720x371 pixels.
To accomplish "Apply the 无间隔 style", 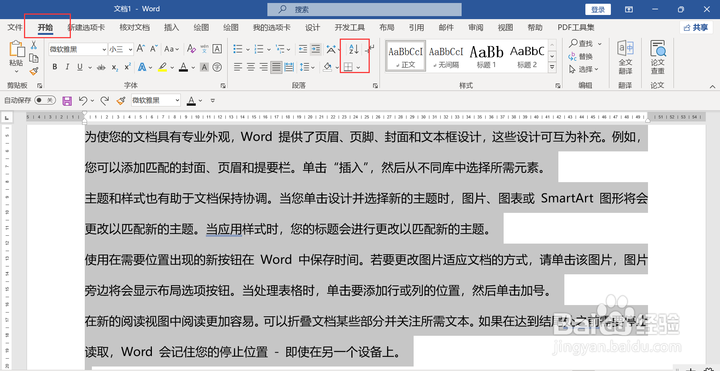I will coord(446,55).
